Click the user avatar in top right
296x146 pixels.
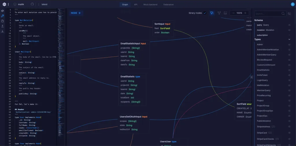click(x=293, y=4)
